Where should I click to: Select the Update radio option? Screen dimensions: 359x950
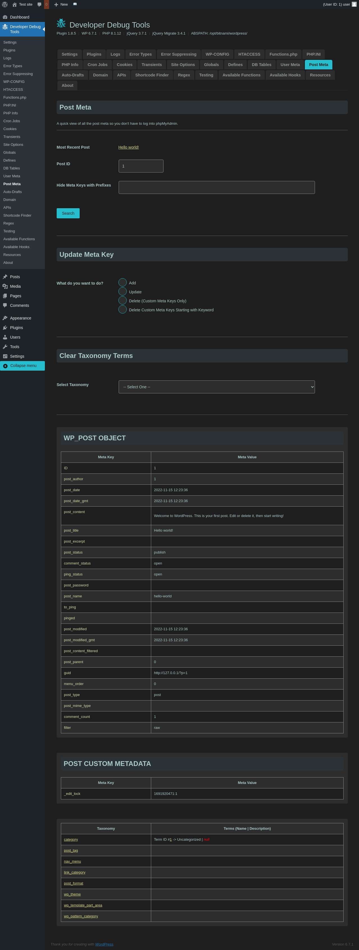tap(123, 292)
